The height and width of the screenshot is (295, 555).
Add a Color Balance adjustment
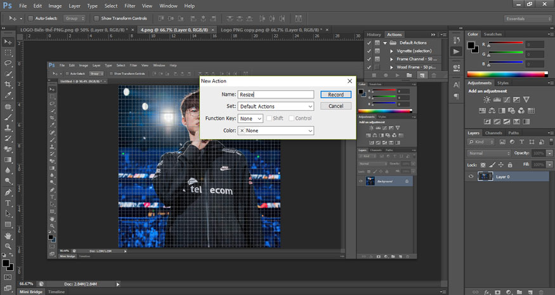coord(492,111)
